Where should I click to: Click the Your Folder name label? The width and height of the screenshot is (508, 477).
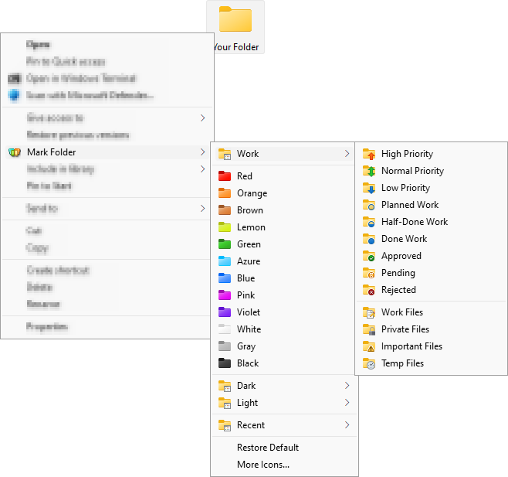[x=236, y=47]
